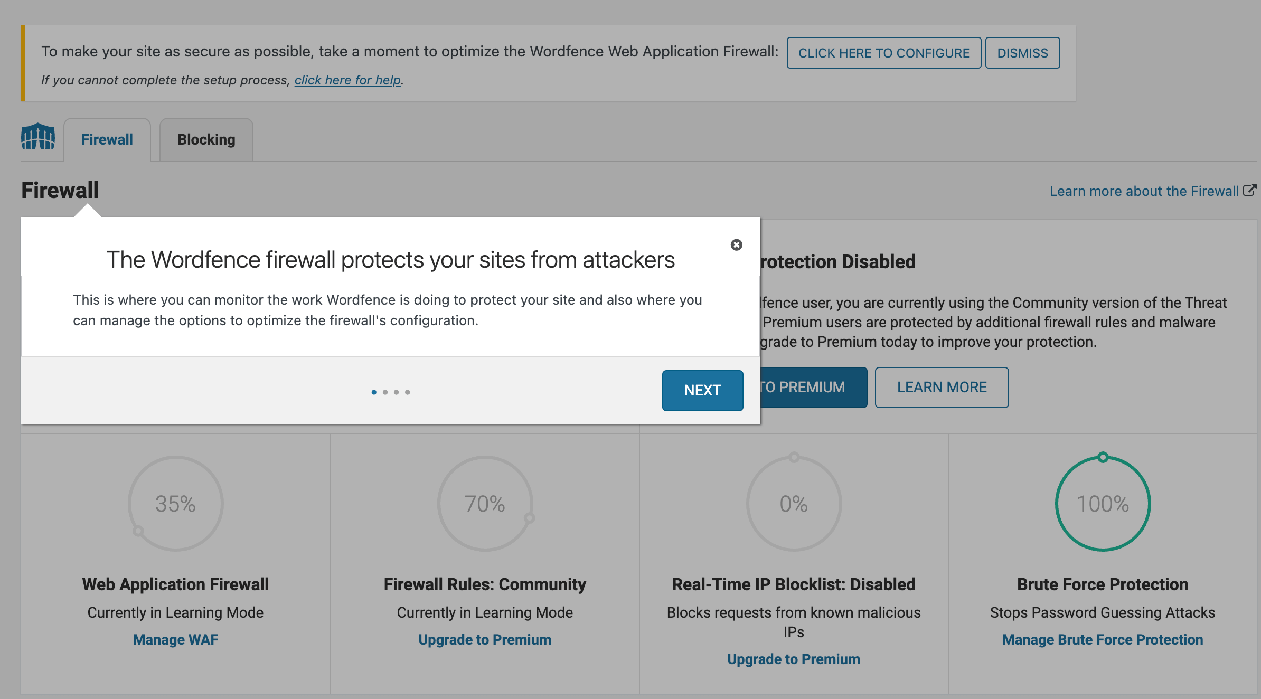1261x699 pixels.
Task: Click Manage WAF under Web Application Firewall
Action: 175,639
